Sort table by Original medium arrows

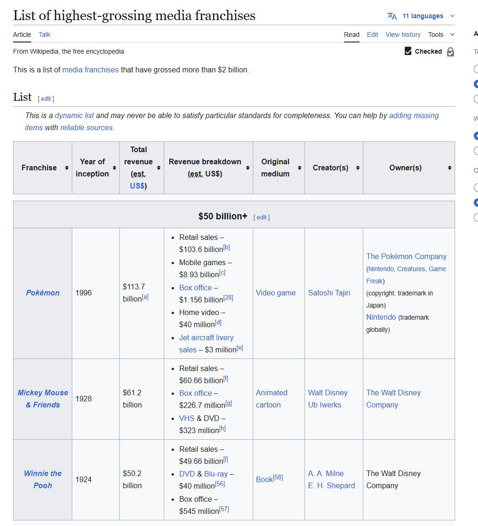coord(299,168)
